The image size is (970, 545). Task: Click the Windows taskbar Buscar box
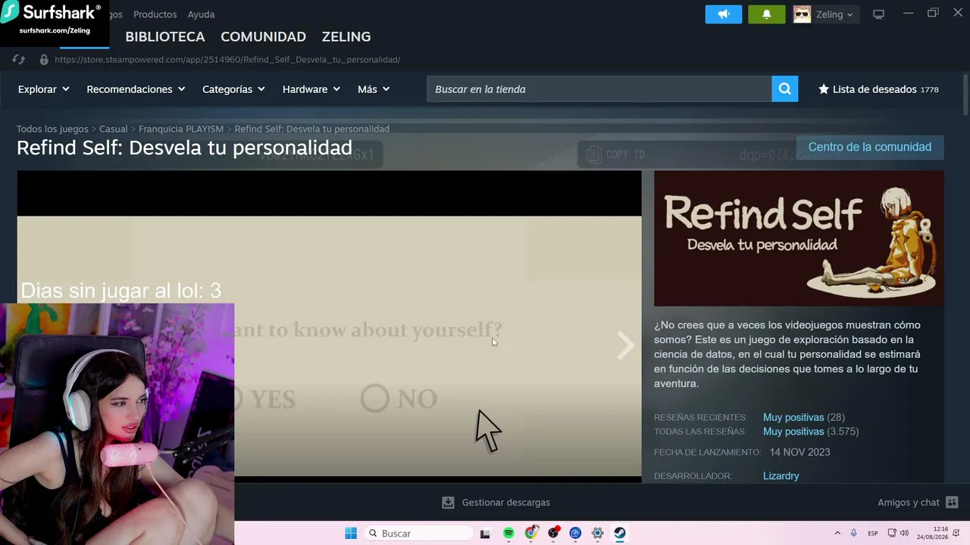pyautogui.click(x=419, y=534)
